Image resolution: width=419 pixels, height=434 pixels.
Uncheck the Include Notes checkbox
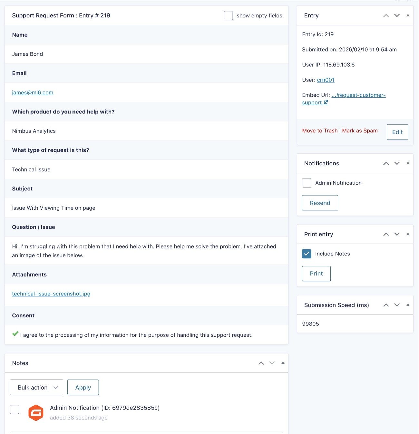307,254
